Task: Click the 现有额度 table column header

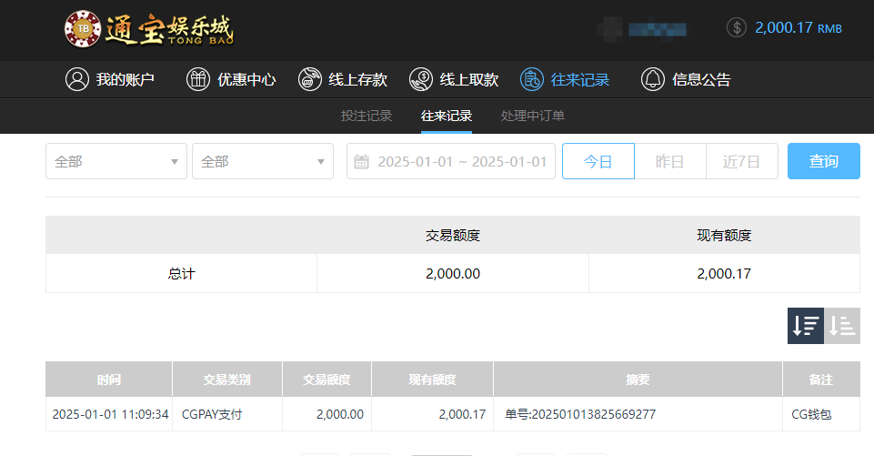Action: (x=432, y=380)
